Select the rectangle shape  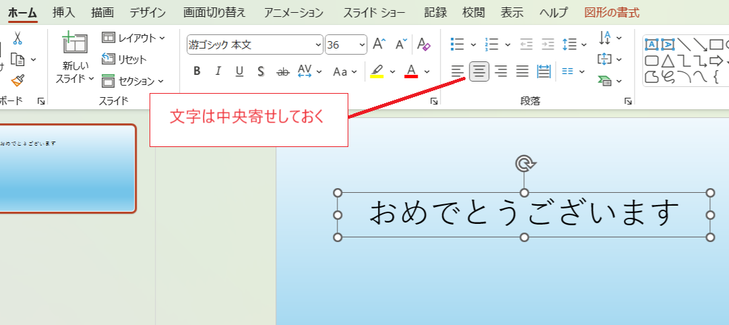716,45
